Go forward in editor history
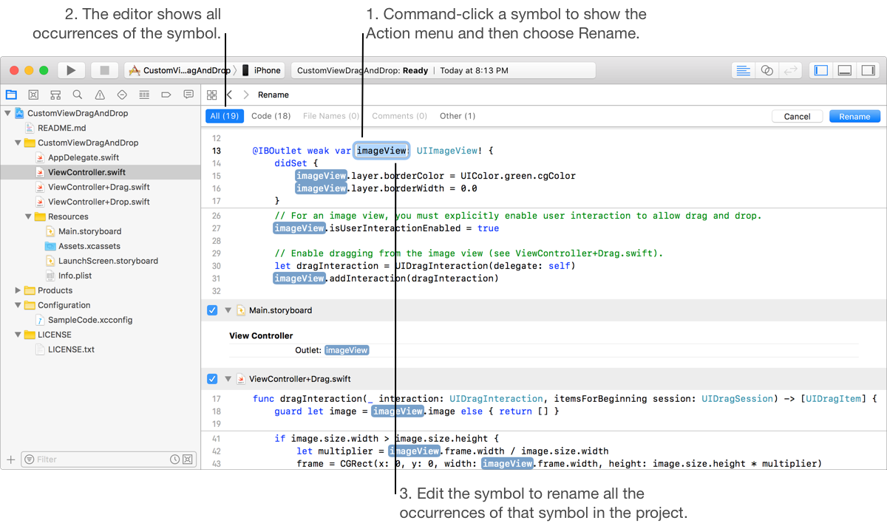This screenshot has height=526, width=887. coord(246,95)
